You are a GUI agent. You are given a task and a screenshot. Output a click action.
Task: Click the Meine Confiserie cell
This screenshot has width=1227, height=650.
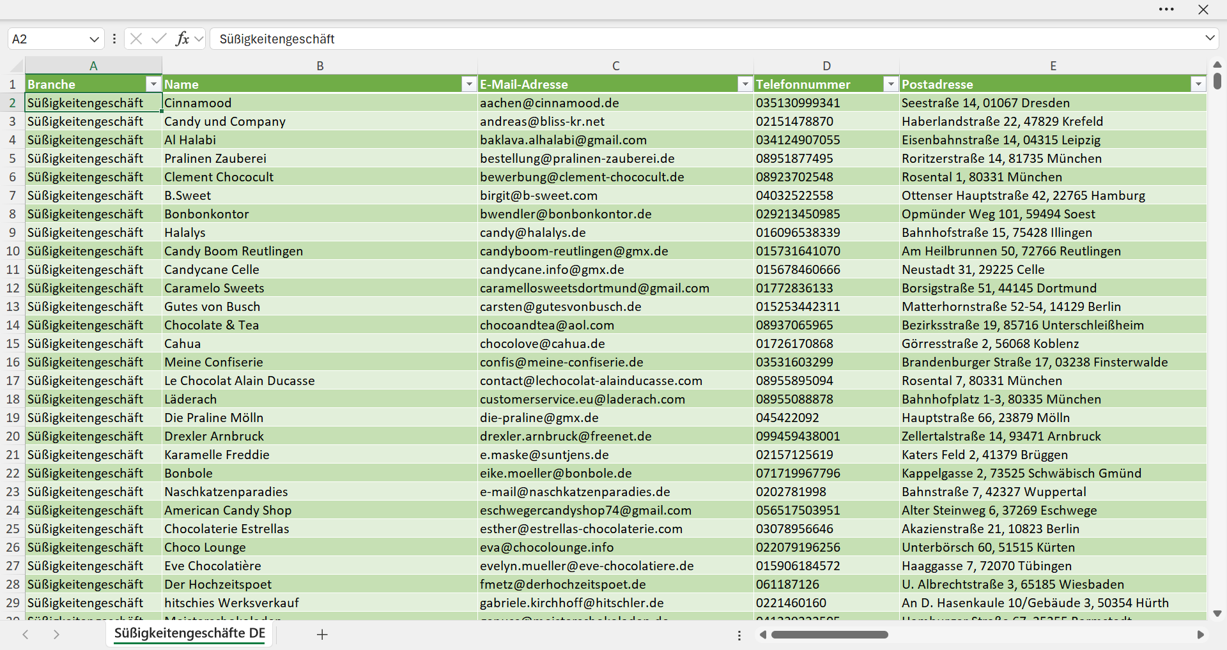coord(320,362)
